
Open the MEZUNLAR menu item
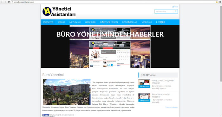tap(75, 22)
